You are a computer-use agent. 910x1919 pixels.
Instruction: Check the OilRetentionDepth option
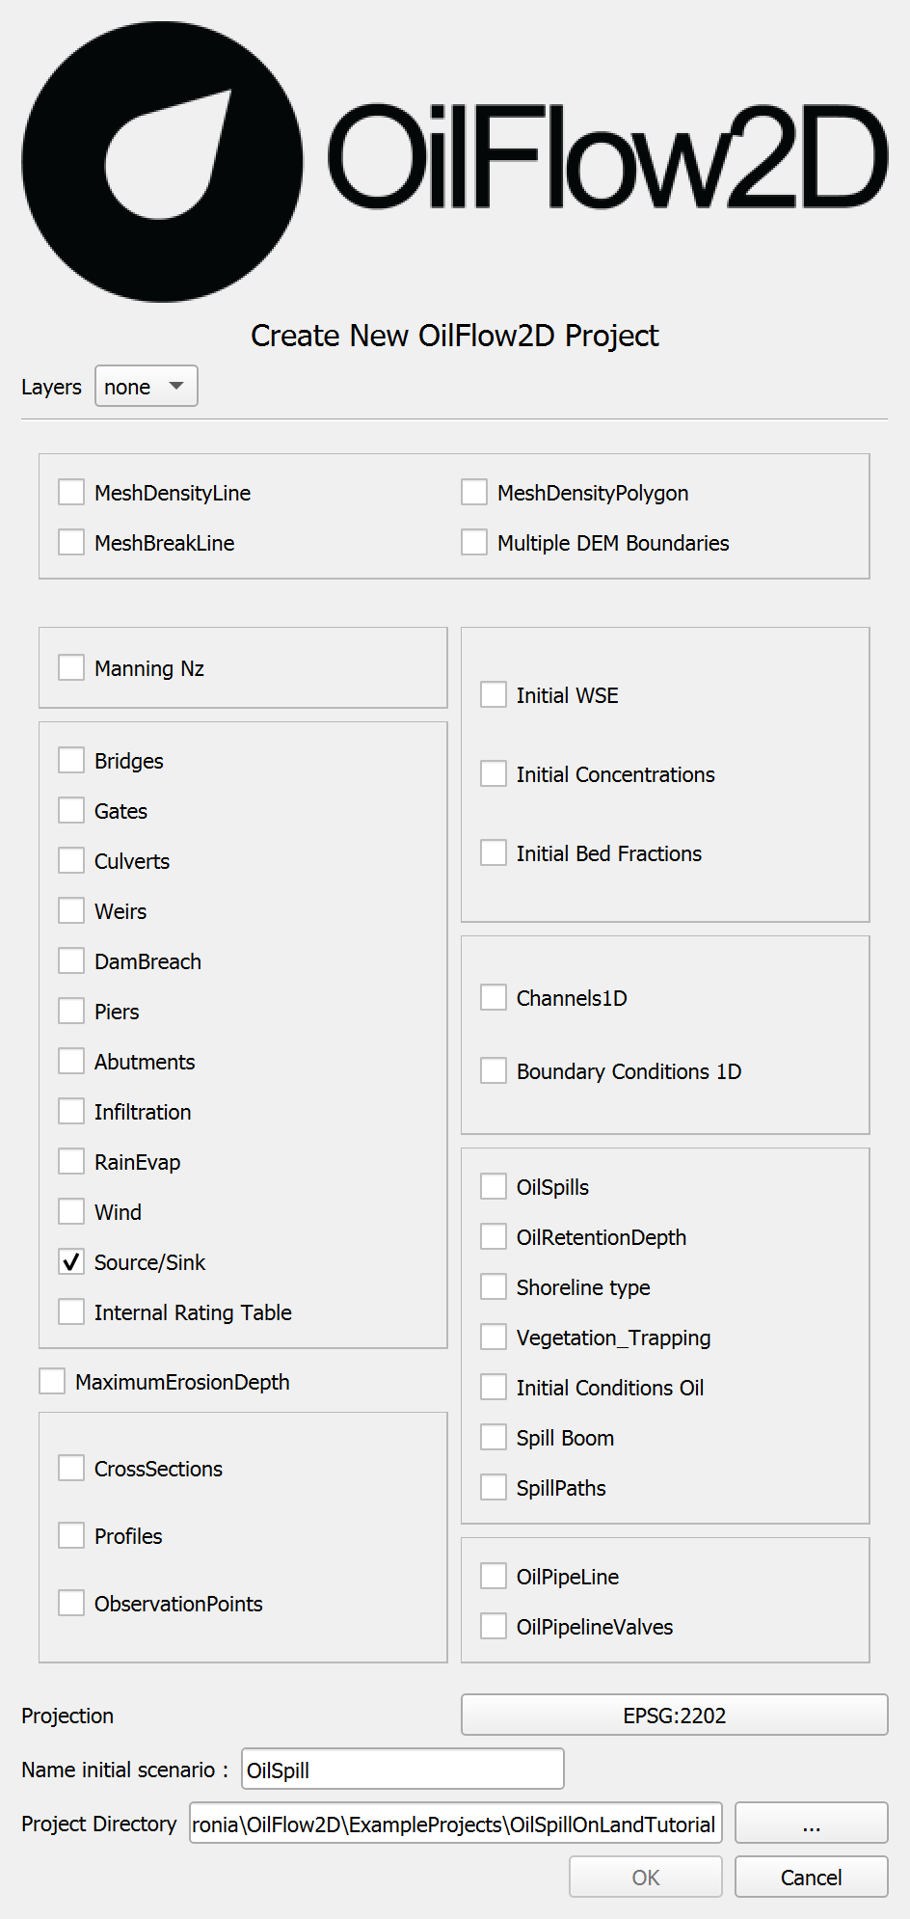pos(494,1236)
